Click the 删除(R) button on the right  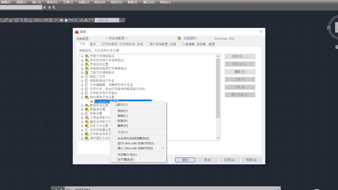pos(240,72)
